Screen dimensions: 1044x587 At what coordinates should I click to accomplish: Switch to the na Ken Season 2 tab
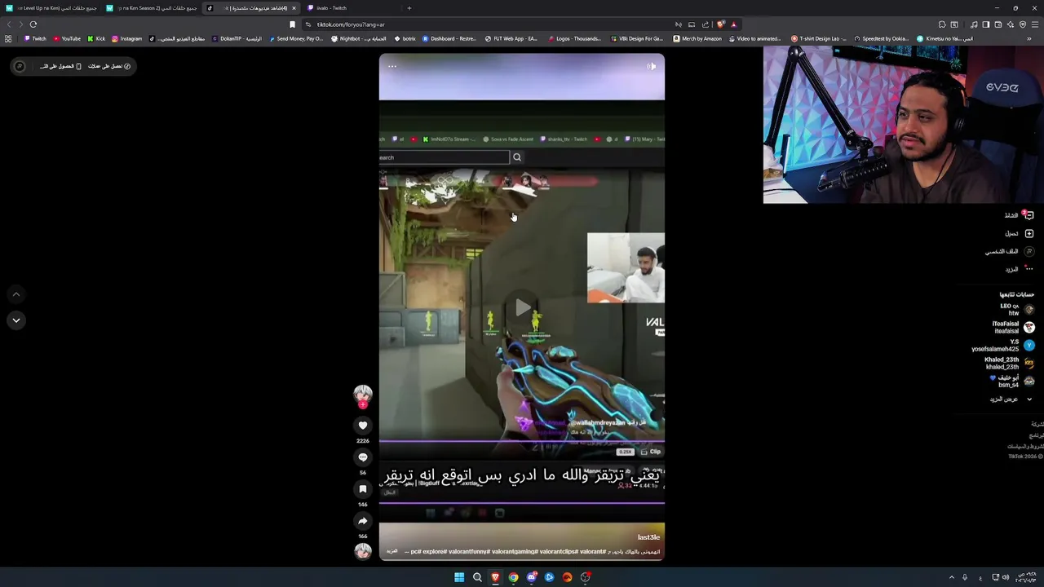(152, 8)
